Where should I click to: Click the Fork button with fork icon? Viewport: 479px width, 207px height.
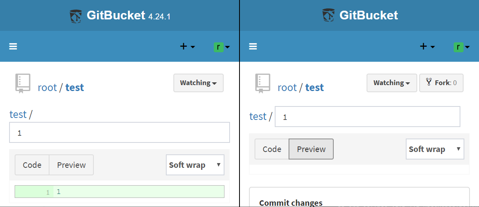pos(441,83)
